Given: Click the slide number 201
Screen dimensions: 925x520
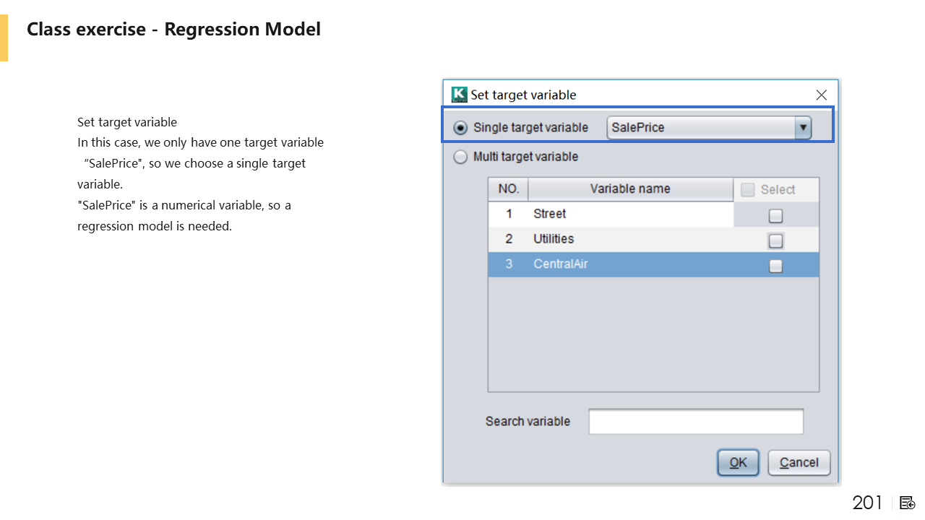Looking at the screenshot, I should (867, 503).
